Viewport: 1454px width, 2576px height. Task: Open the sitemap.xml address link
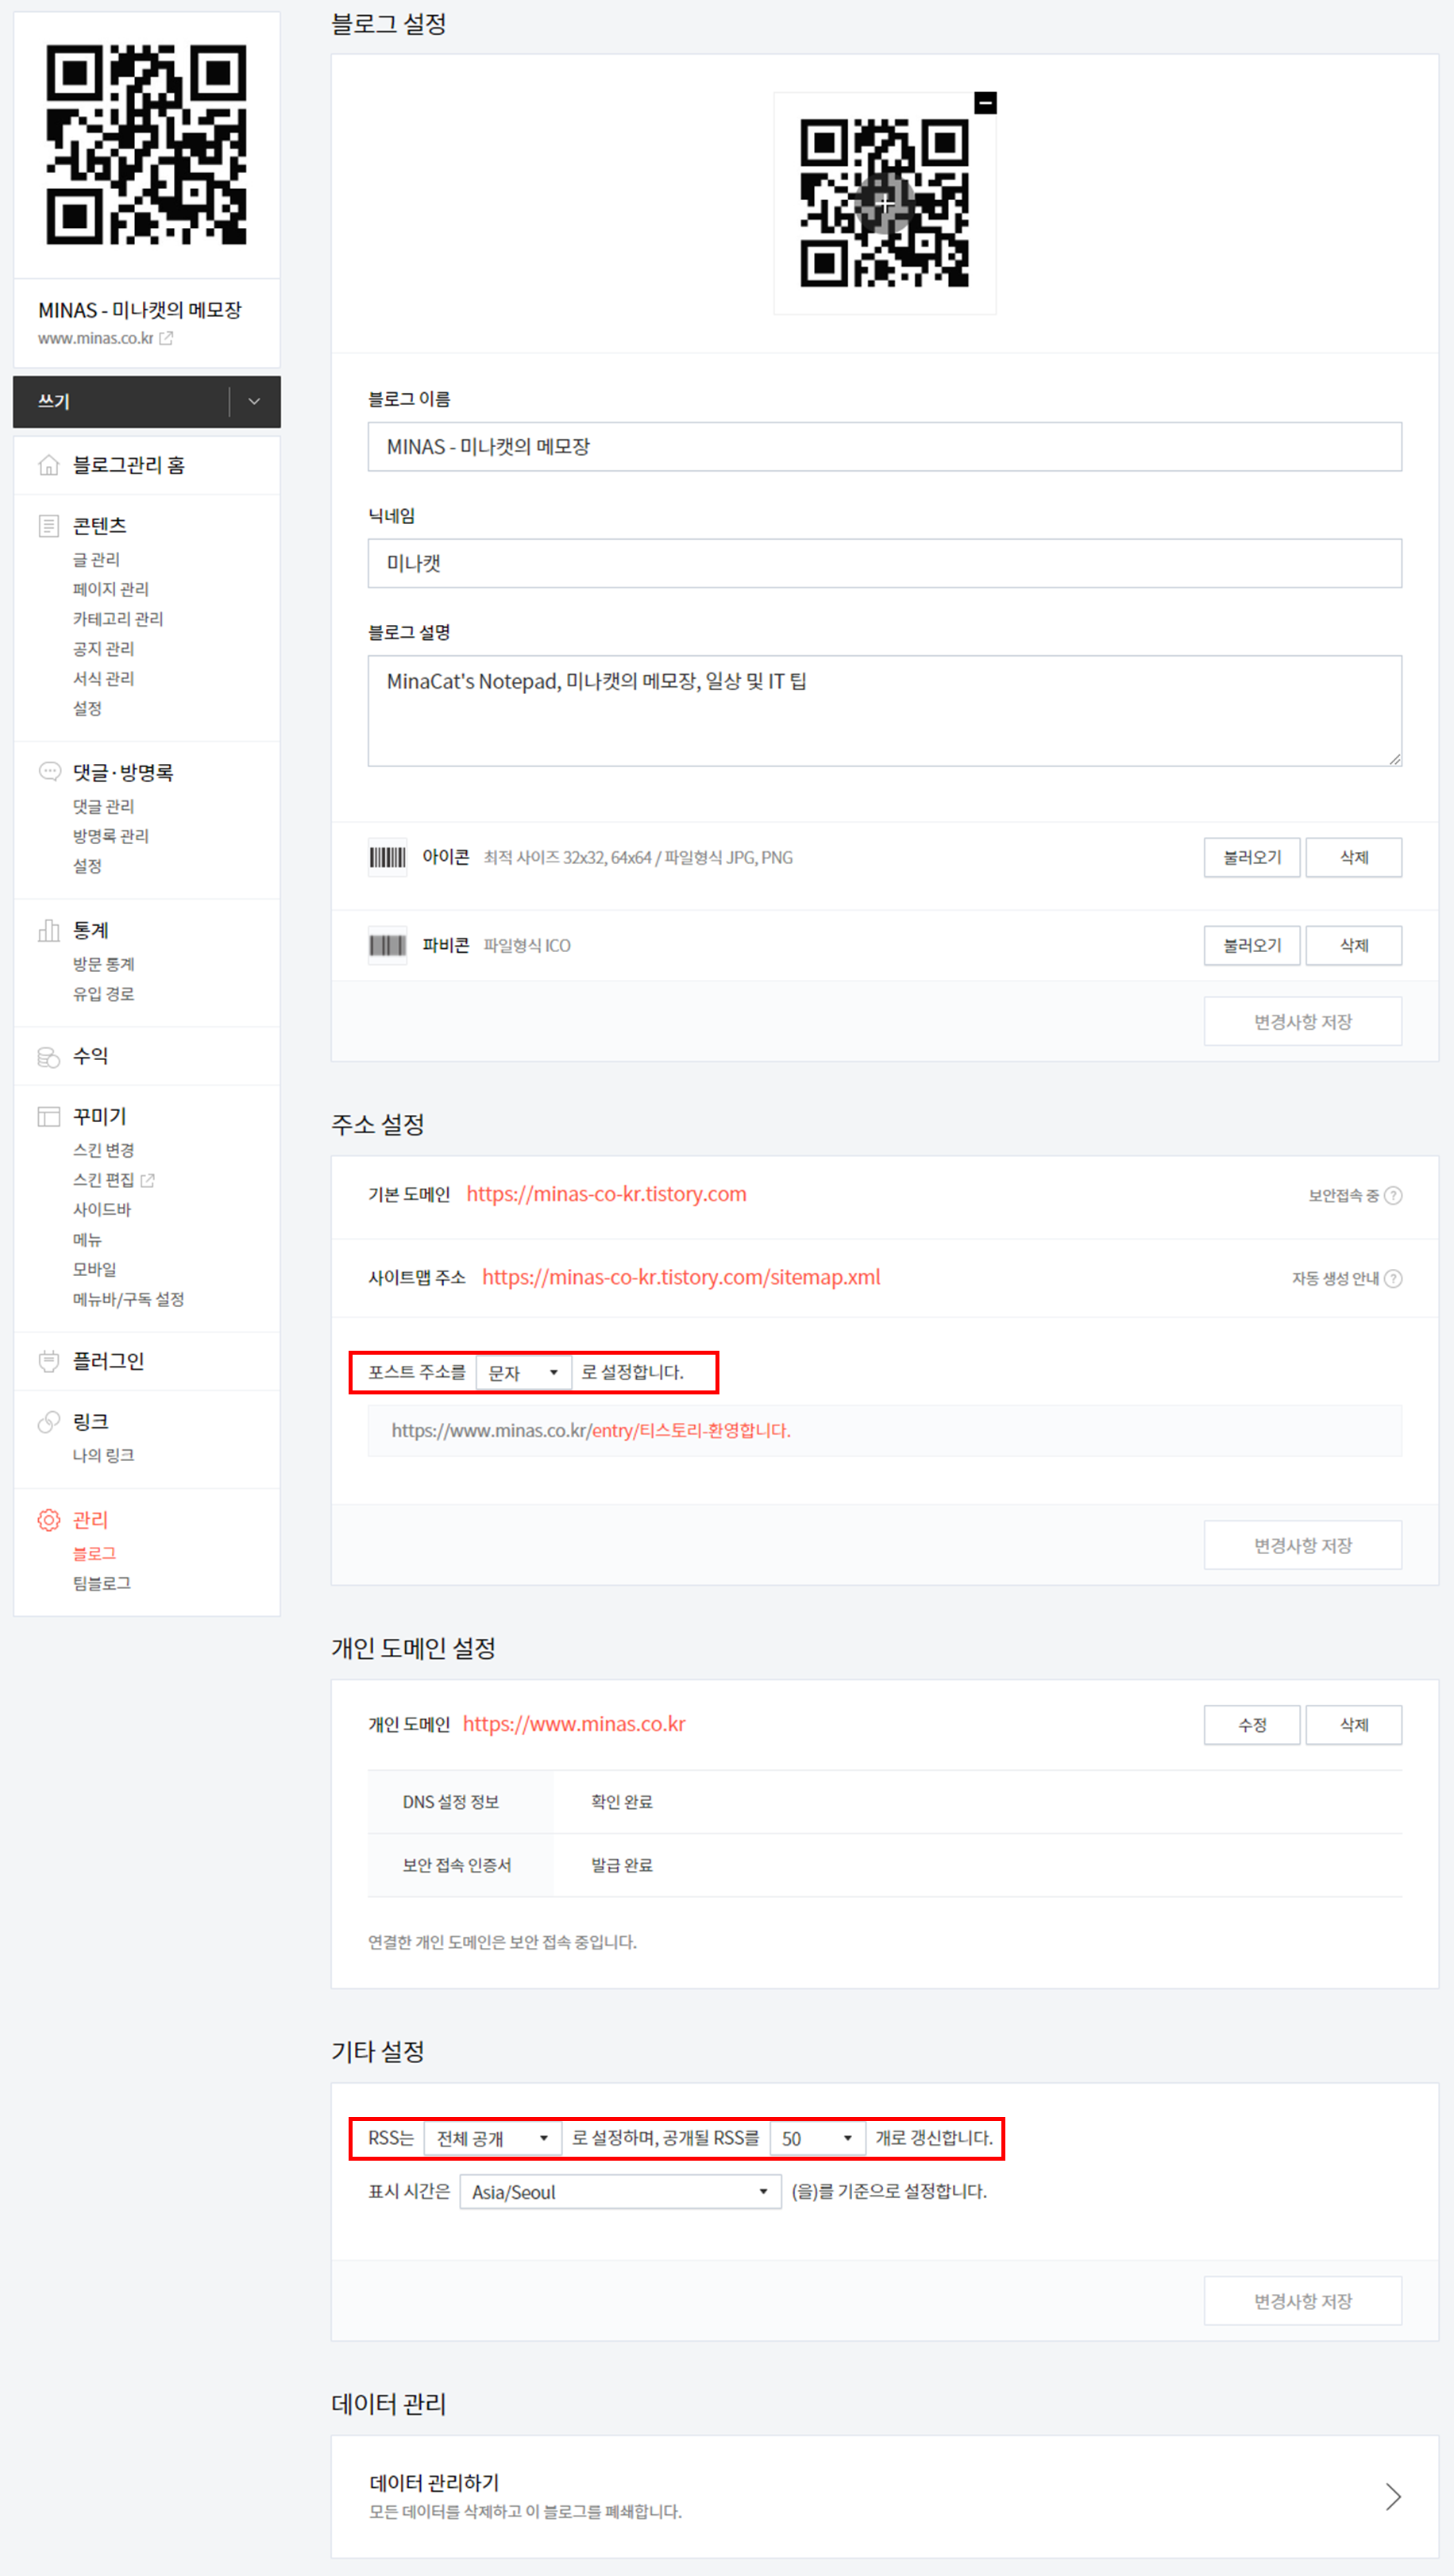click(x=681, y=1277)
